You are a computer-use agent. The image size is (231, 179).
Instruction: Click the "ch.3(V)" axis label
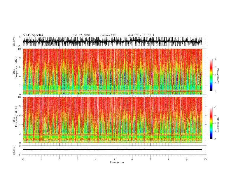(14, 150)
